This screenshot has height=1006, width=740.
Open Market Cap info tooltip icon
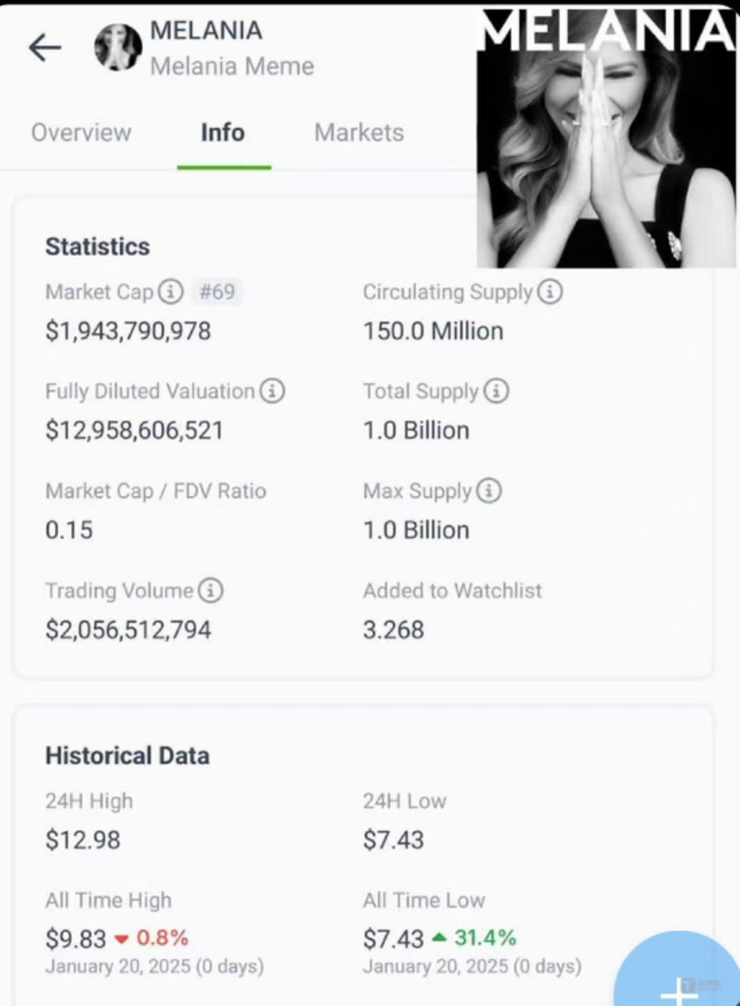pos(171,292)
